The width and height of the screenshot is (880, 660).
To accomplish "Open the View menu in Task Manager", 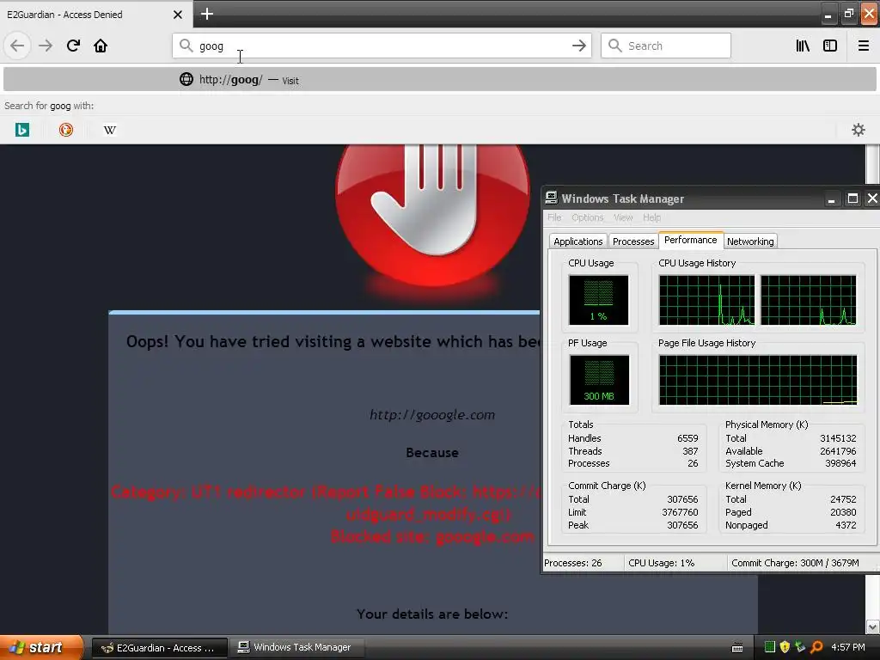I will [x=623, y=217].
